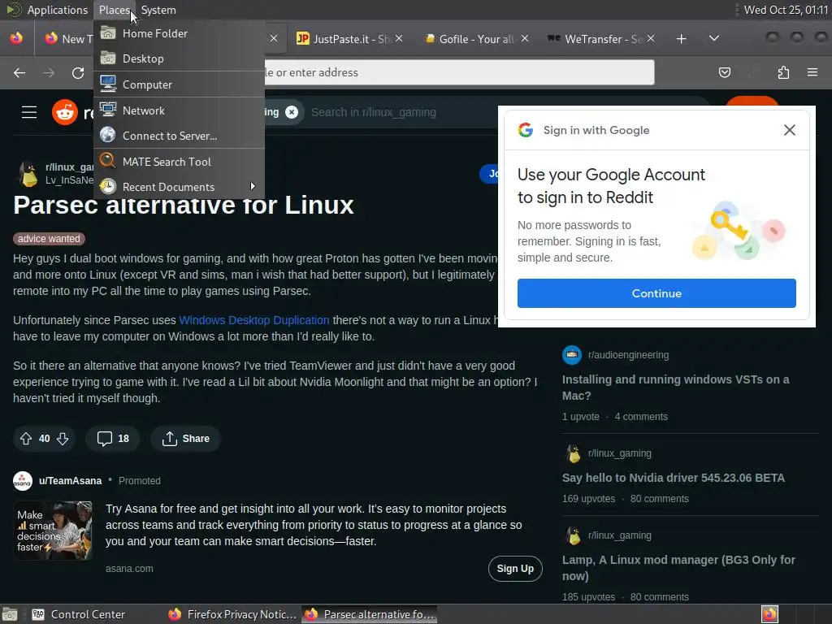
Task: Open Installing and running windows VSTs post
Action: click(675, 388)
